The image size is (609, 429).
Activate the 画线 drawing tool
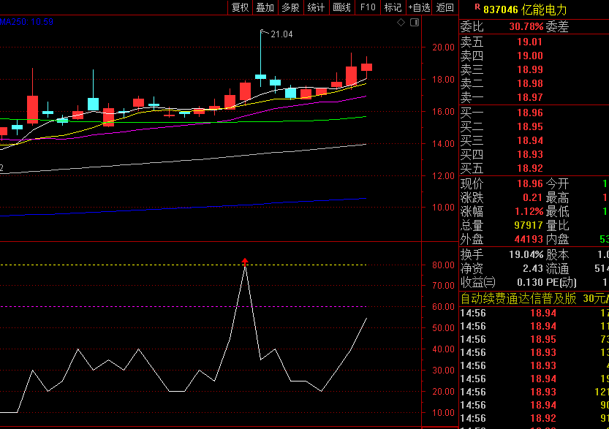click(341, 7)
